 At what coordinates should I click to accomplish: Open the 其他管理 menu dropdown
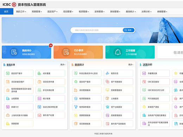pos(115,12)
